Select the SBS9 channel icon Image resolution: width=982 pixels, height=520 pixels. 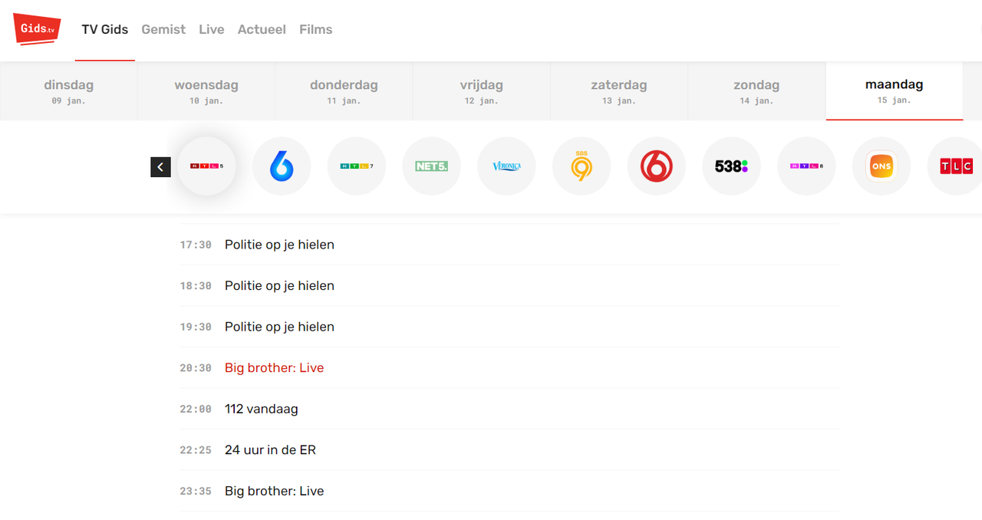582,166
